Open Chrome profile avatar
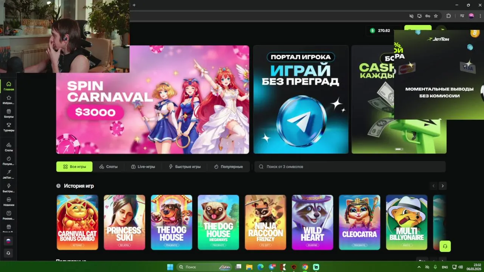This screenshot has width=484, height=272. pyautogui.click(x=471, y=16)
